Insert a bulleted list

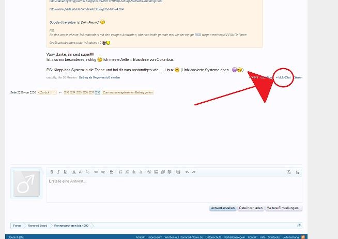coord(120,172)
